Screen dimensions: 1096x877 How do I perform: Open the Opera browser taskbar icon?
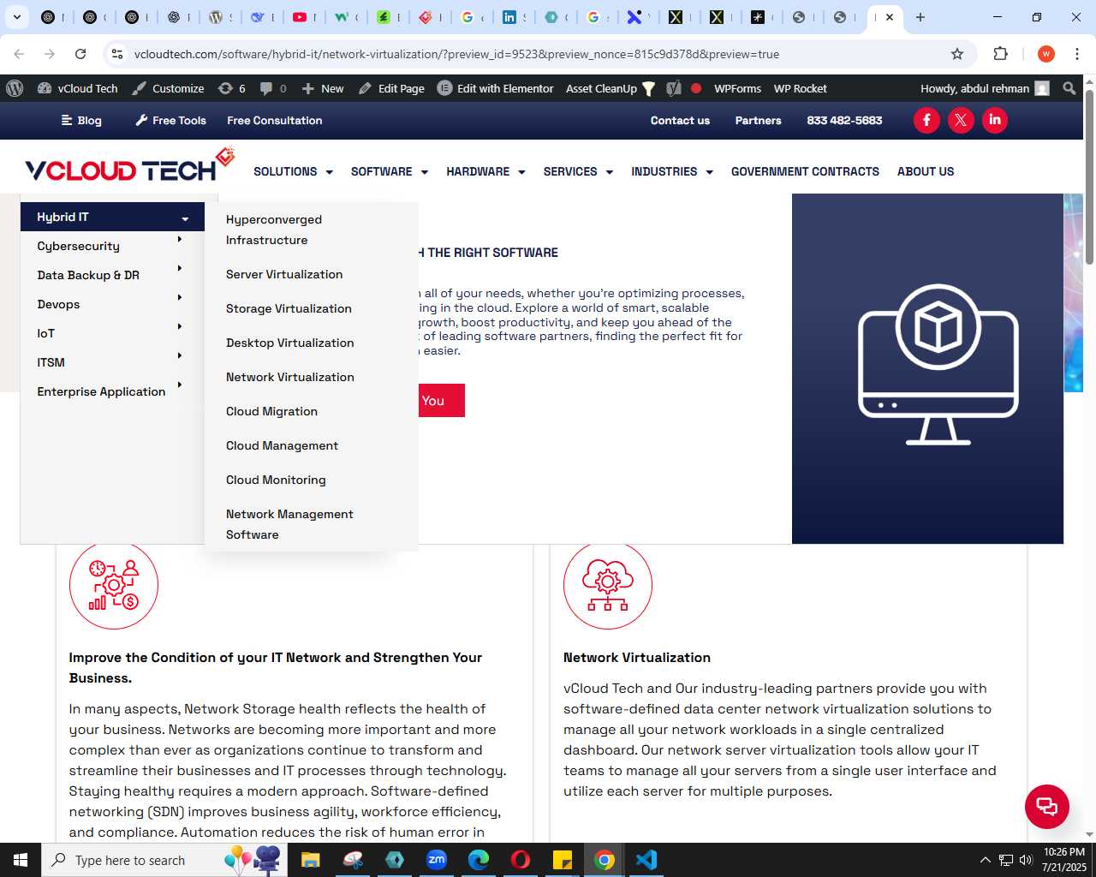click(x=521, y=860)
